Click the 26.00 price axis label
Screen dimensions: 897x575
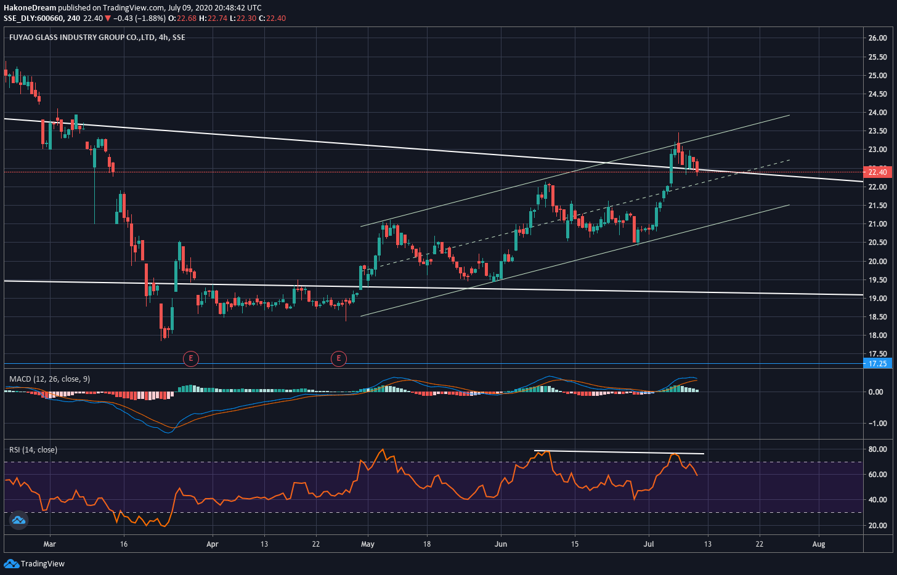877,38
